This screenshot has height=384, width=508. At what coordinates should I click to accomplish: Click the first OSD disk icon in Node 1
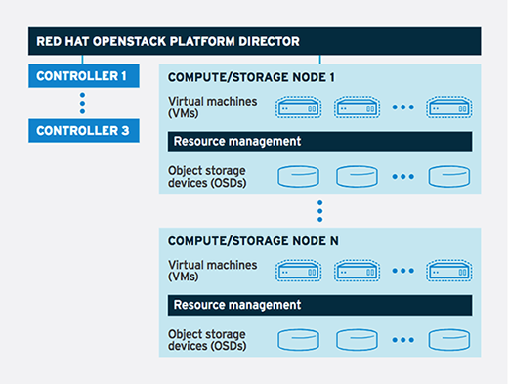[x=298, y=176]
